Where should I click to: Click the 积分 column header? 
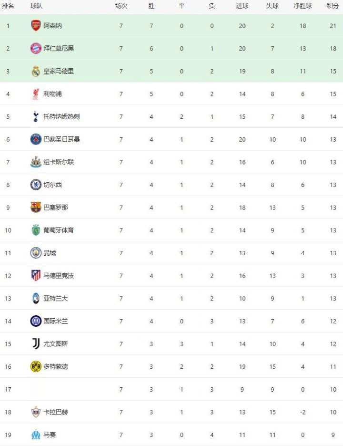click(x=333, y=6)
